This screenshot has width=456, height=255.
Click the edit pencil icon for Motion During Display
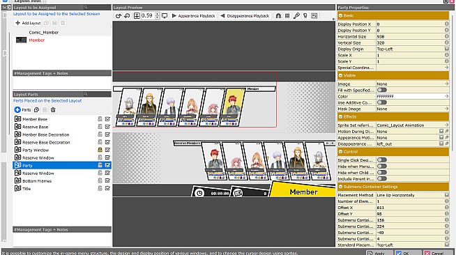click(x=447, y=131)
